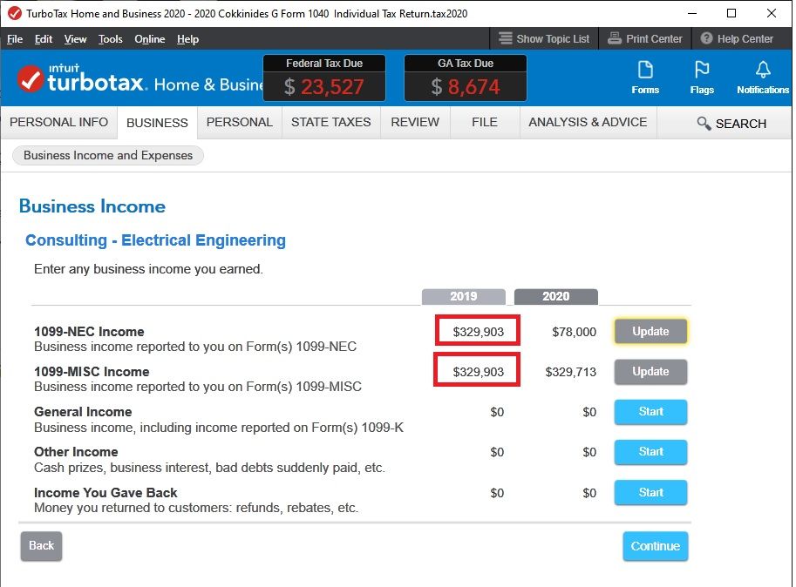Click the Show Topic List button
This screenshot has height=587, width=796.
pos(544,38)
